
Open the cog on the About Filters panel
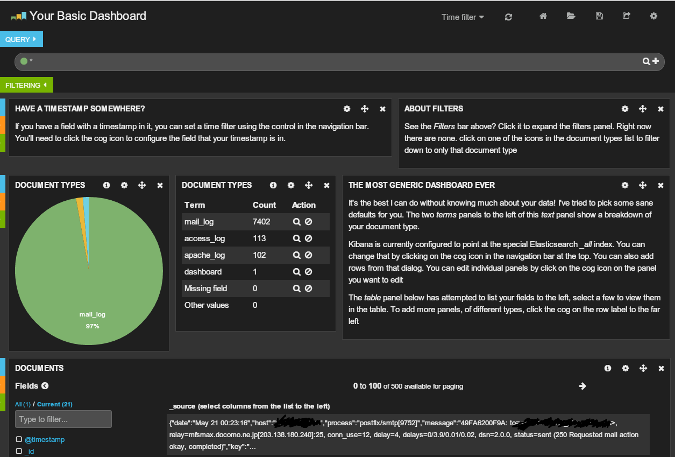click(625, 109)
